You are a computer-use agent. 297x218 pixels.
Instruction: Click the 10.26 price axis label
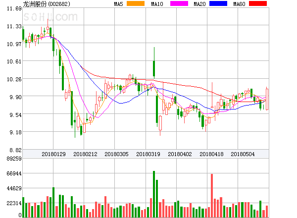point(14,79)
